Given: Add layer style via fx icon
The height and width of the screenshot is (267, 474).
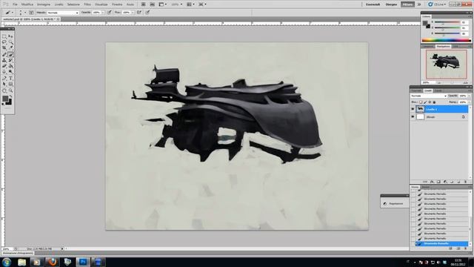Looking at the screenshot, I should click(432, 182).
